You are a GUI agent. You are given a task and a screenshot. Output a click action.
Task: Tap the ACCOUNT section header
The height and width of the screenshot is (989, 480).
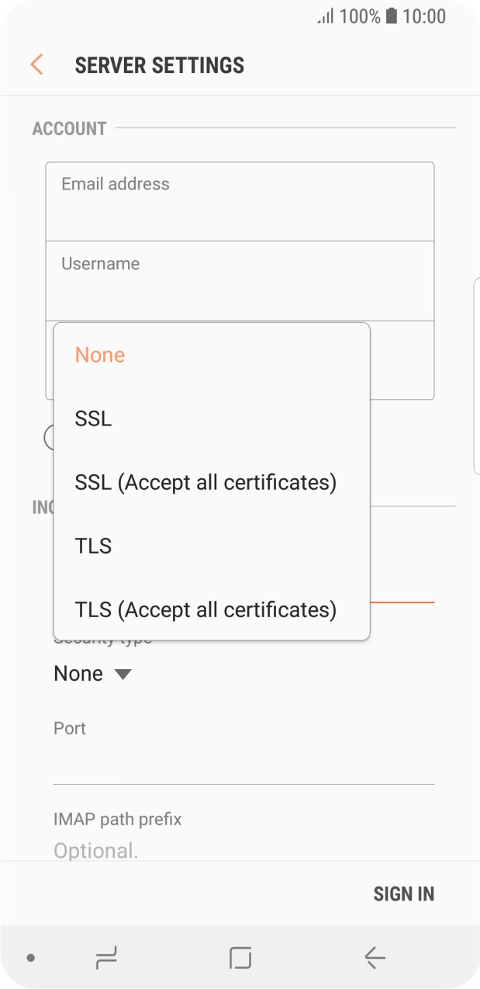click(68, 128)
